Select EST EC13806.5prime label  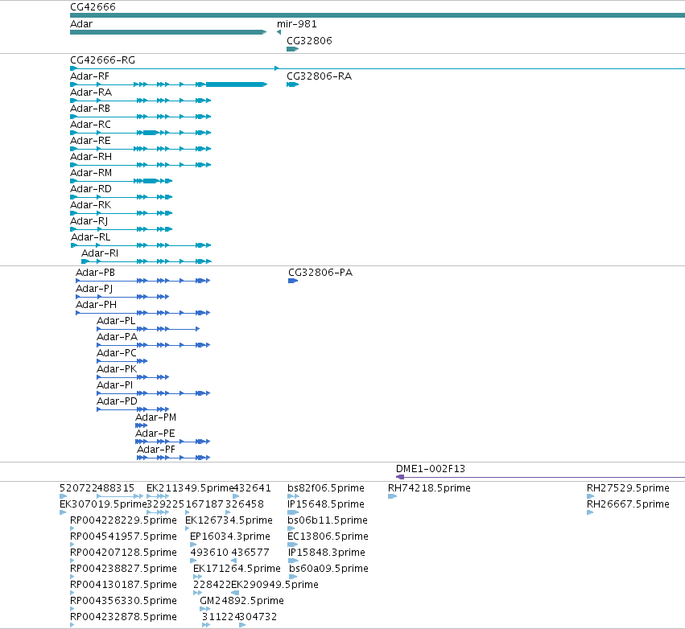[x=328, y=536]
